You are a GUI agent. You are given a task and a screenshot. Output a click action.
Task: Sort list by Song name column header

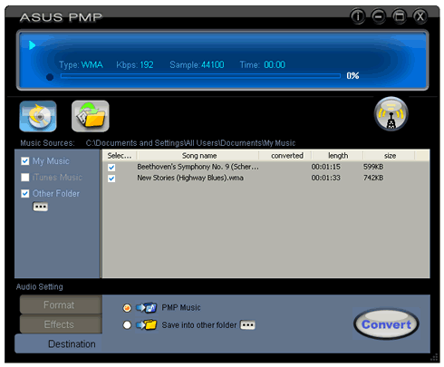point(198,156)
